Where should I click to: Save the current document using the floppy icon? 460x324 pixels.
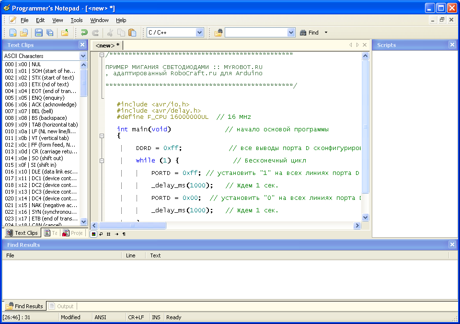coord(38,33)
